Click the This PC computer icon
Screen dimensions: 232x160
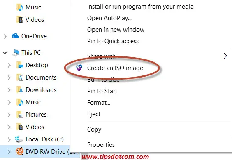click(16, 53)
